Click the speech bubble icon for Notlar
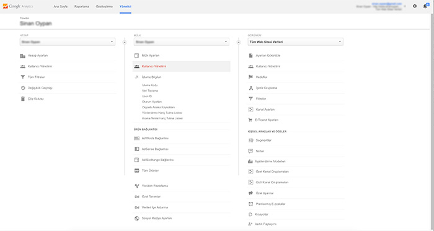Screen dimensions: 434x231 [250, 151]
